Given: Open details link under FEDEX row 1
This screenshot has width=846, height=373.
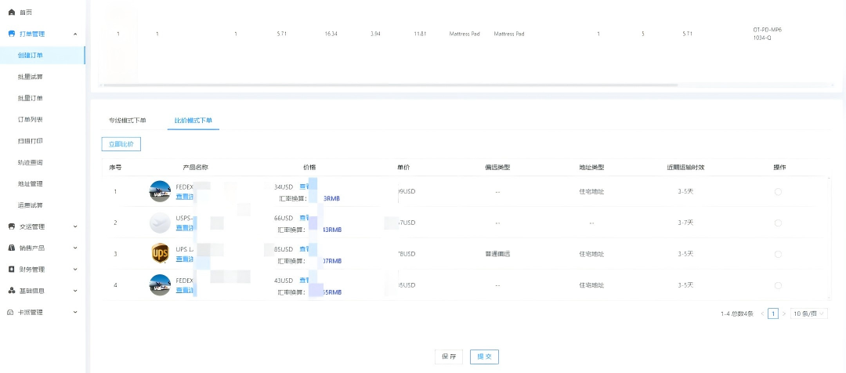Looking at the screenshot, I should [x=185, y=197].
